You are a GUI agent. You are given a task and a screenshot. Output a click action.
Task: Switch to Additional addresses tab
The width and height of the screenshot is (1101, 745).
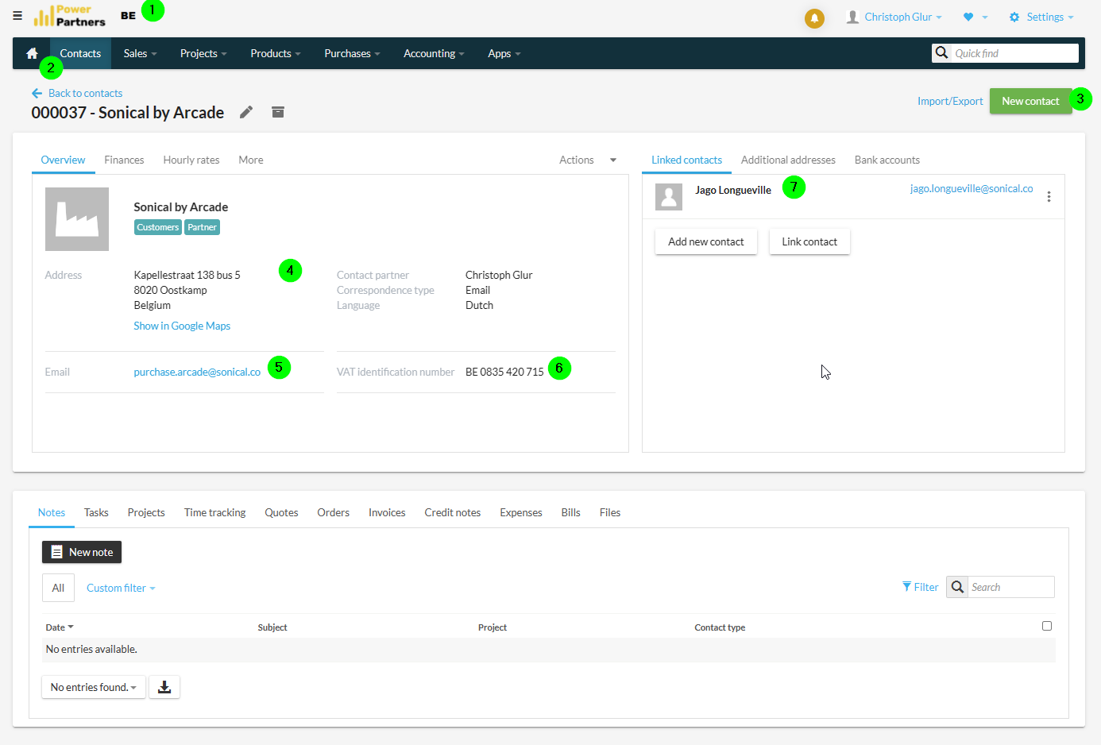click(788, 160)
